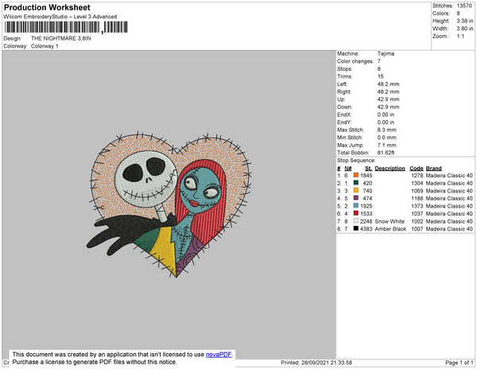Click the 'St.' column header
477x369 pixels.
(368, 169)
